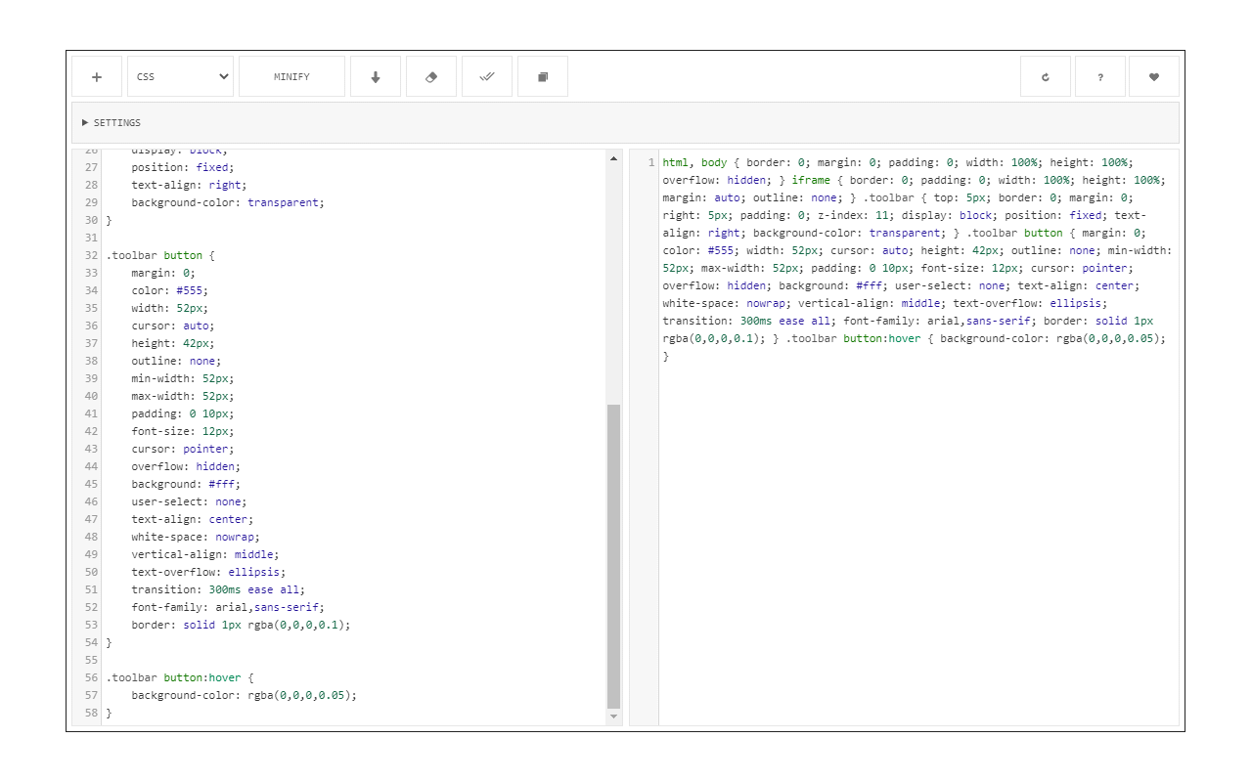Click line 47 'text-align: center;'
Screen dimensions: 1252x782
[193, 519]
